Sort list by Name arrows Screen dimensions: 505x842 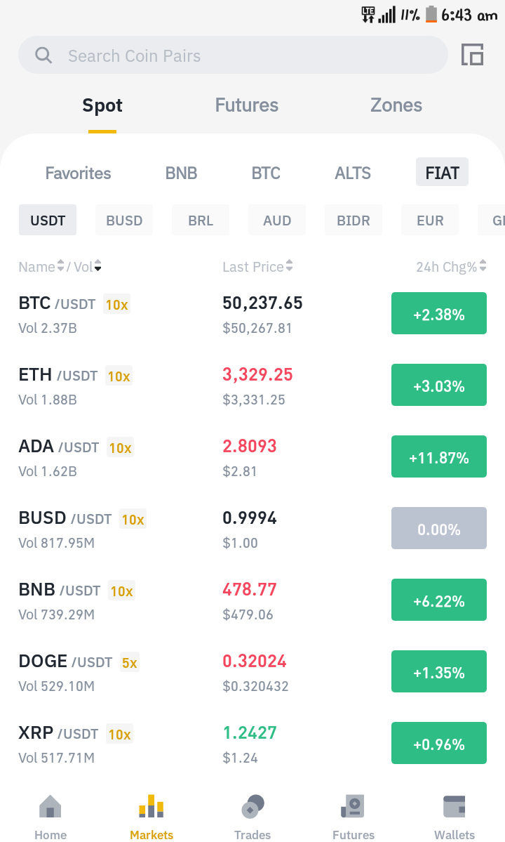coord(60,266)
